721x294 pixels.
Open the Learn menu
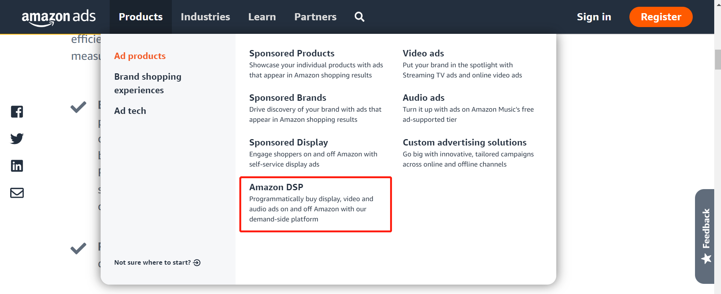click(262, 17)
